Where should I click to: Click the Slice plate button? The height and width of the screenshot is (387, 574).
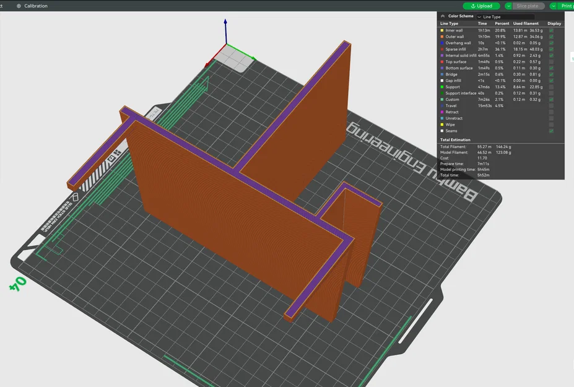pyautogui.click(x=528, y=6)
